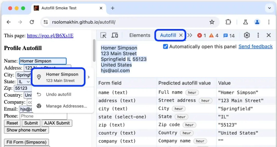Open the State dropdown showing IL
The image size is (277, 147).
24,82
